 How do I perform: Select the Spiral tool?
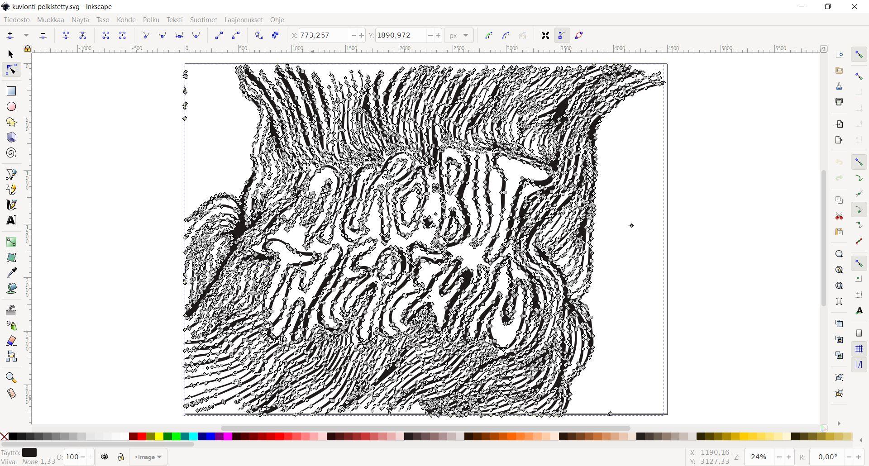[11, 153]
